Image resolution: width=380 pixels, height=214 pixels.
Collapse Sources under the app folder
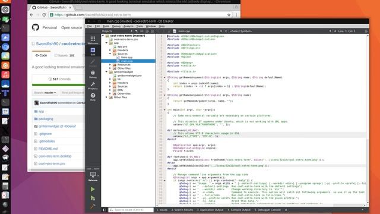pos(110,53)
